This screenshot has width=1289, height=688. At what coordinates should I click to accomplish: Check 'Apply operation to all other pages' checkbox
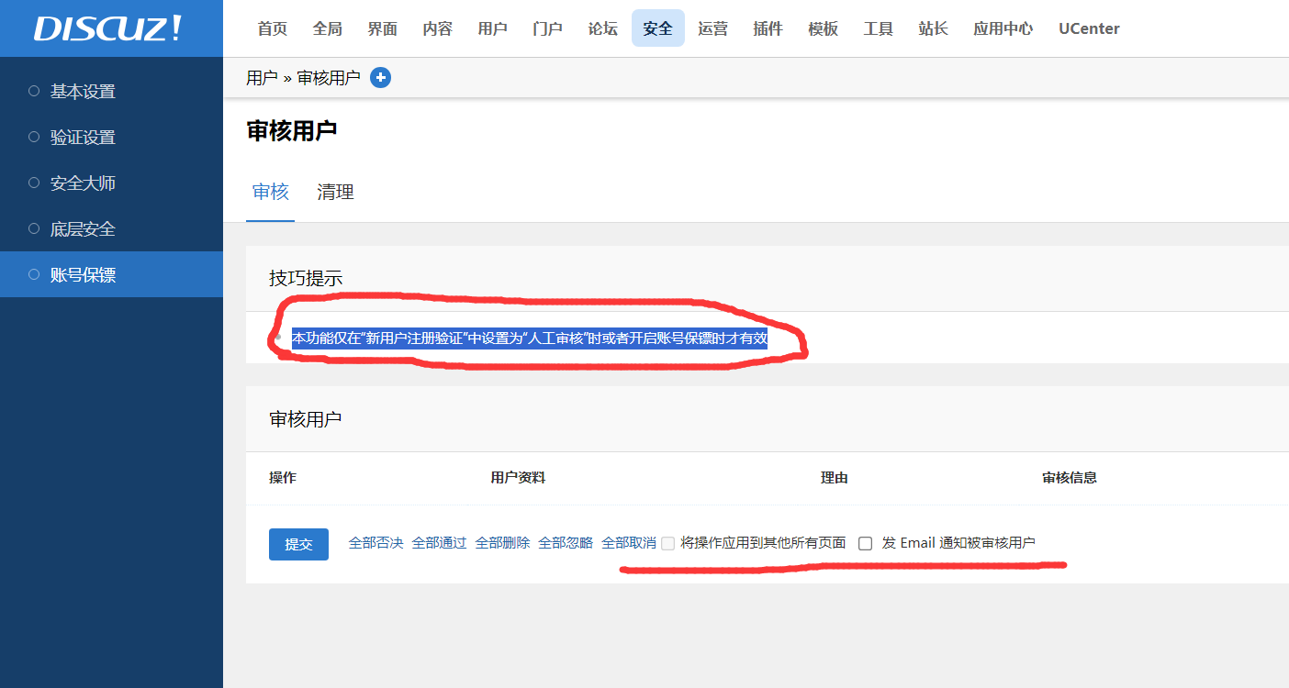668,543
